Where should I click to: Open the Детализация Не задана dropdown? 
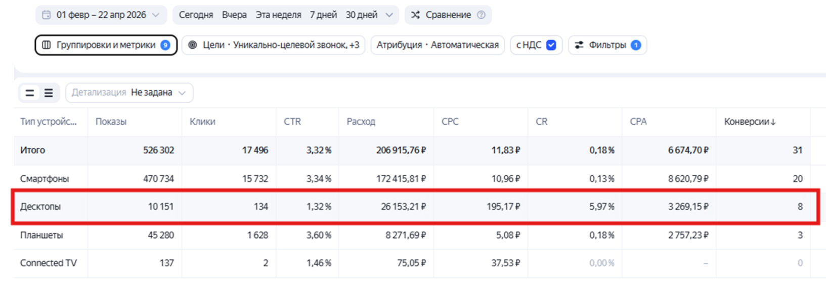[x=129, y=93]
